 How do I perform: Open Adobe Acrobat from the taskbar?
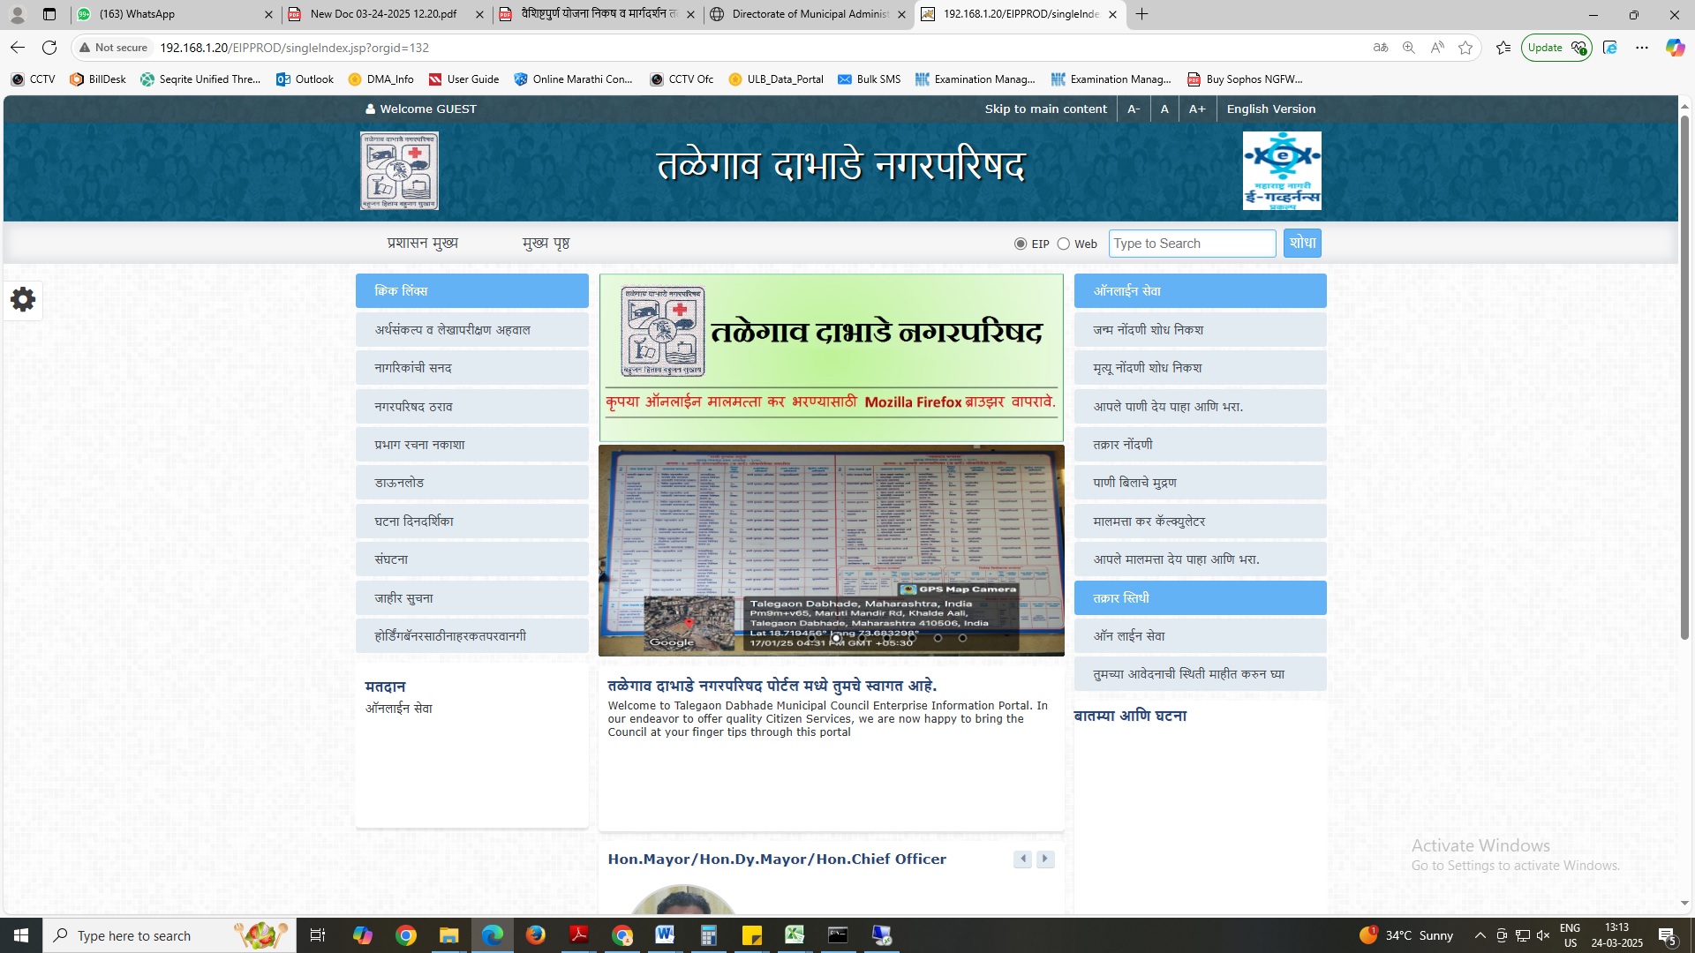[579, 935]
